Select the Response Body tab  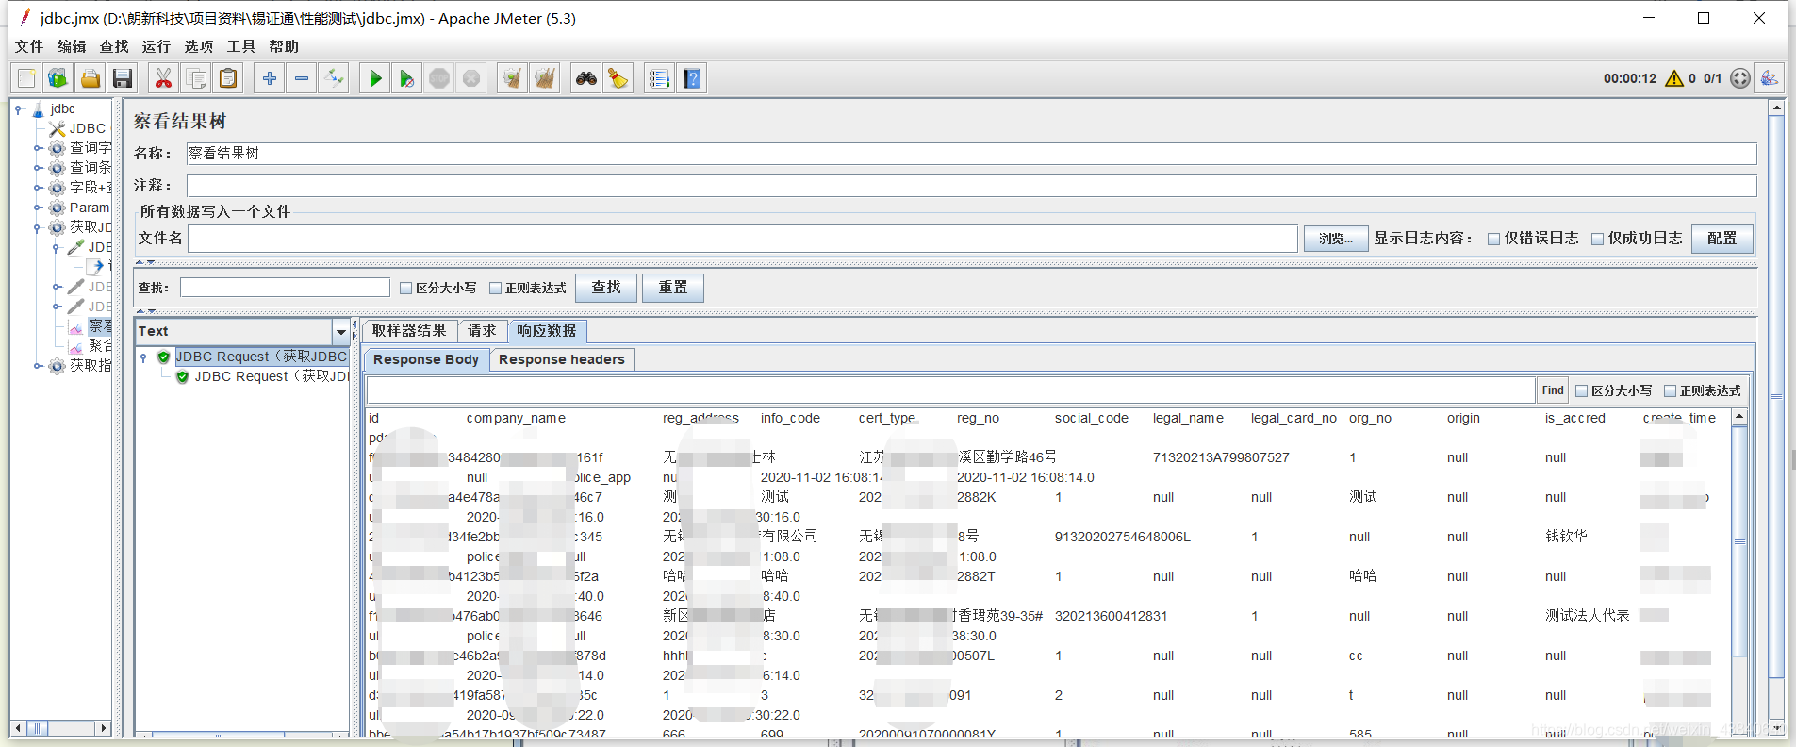coord(426,359)
